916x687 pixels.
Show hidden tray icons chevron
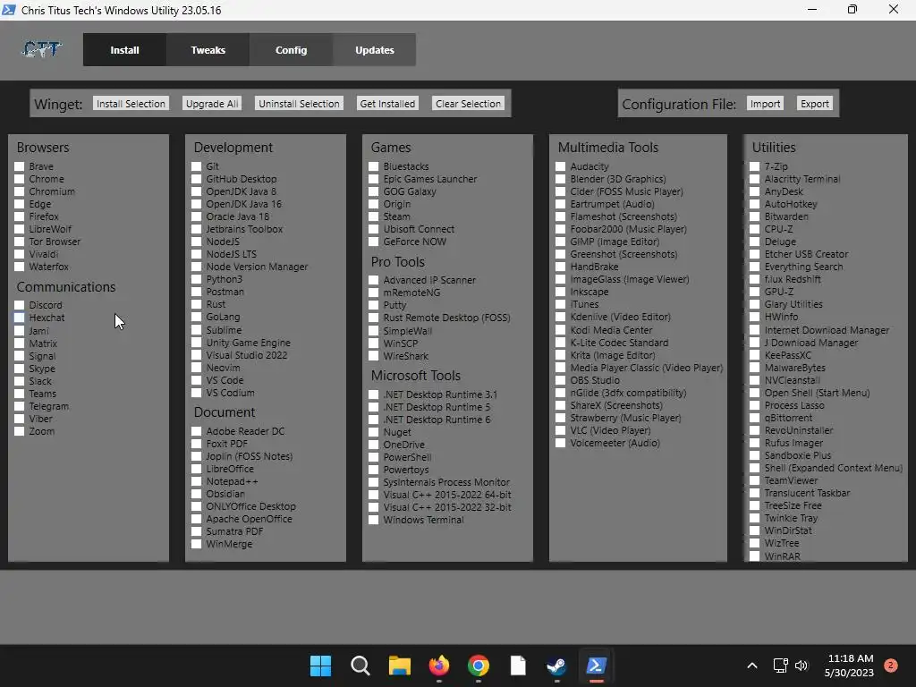(752, 666)
